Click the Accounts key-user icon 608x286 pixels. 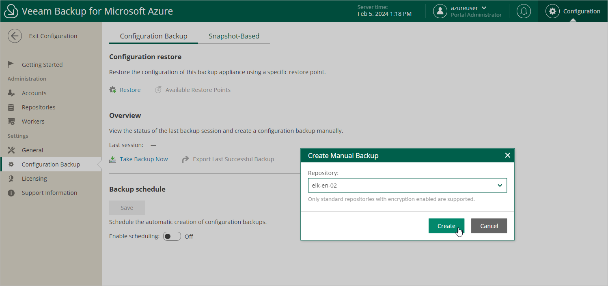tap(11, 93)
